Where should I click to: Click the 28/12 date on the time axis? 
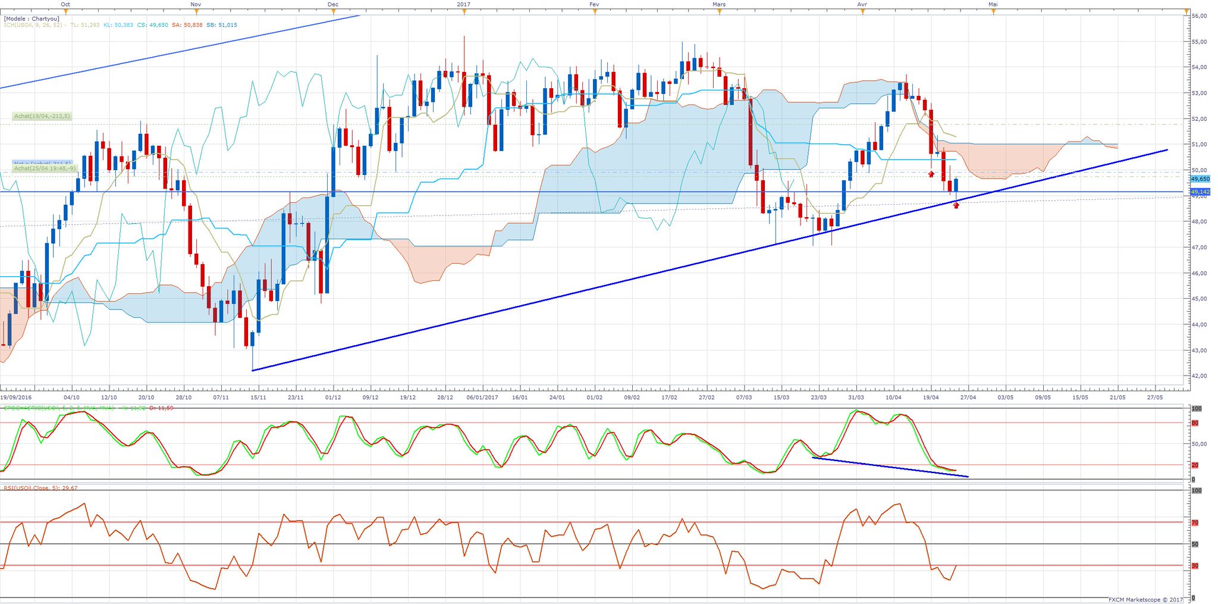pos(445,397)
